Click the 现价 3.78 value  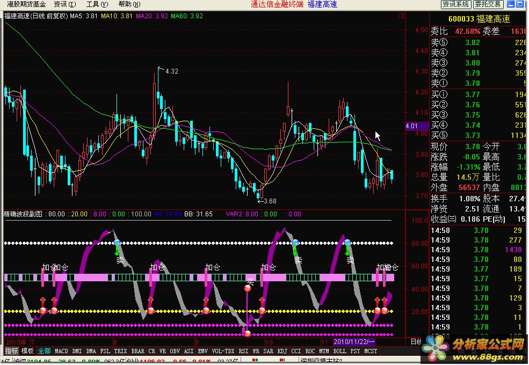pos(473,147)
